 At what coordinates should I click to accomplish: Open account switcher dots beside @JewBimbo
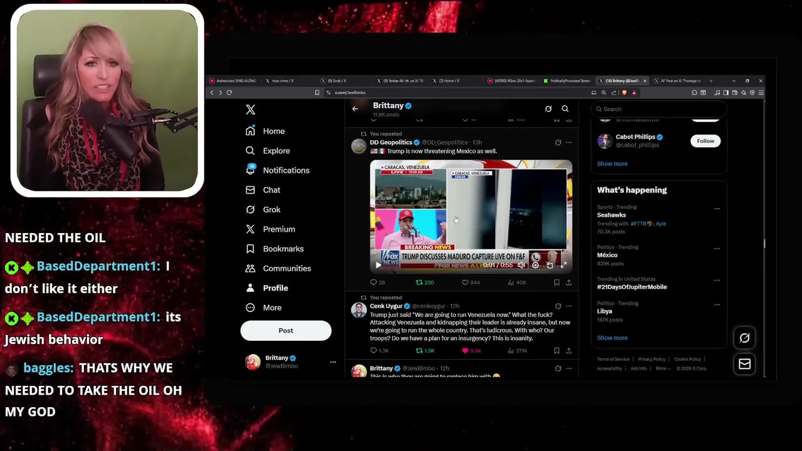click(333, 362)
